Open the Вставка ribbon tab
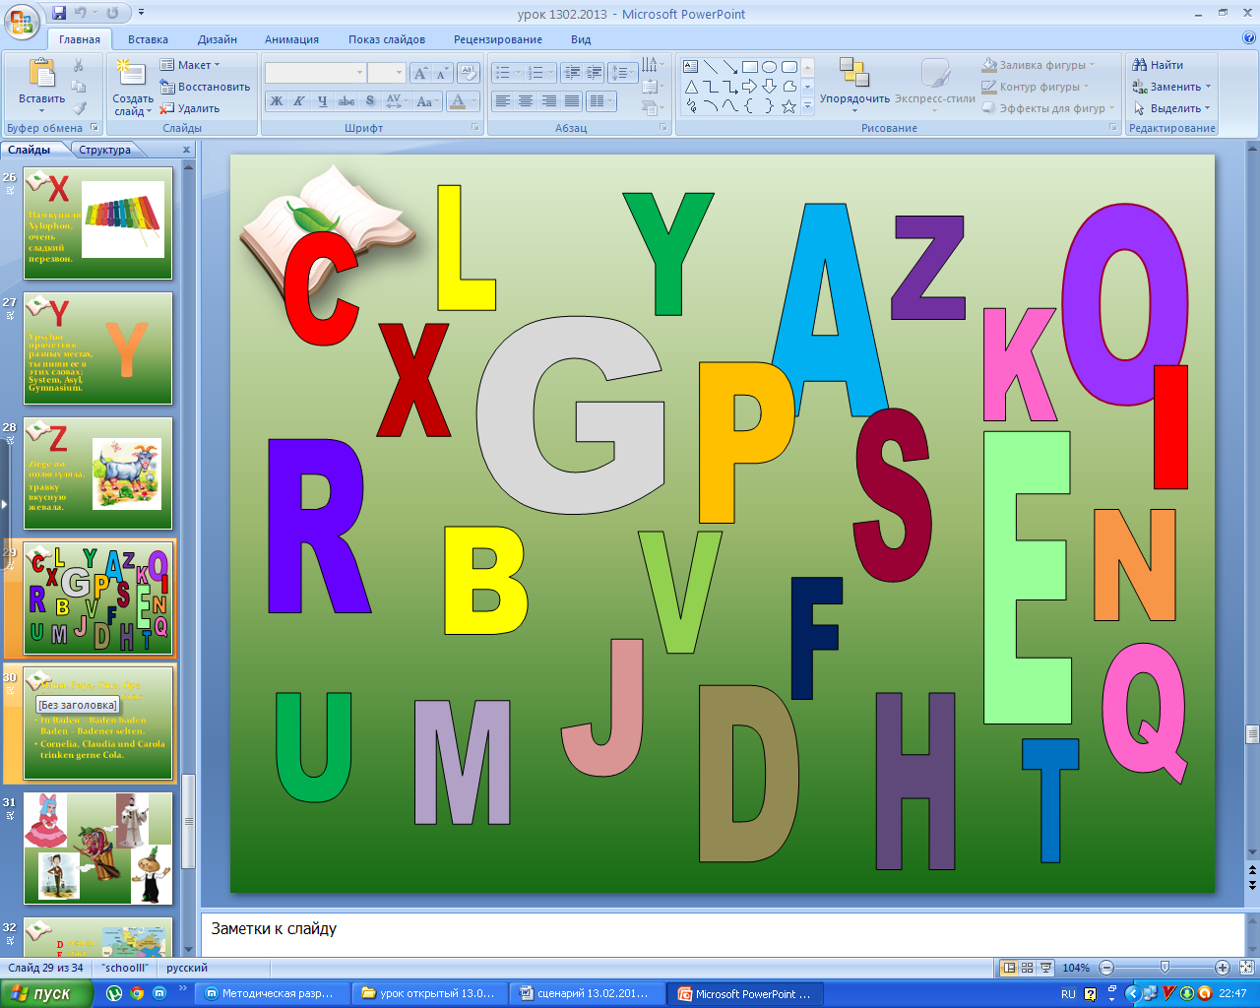 (148, 39)
